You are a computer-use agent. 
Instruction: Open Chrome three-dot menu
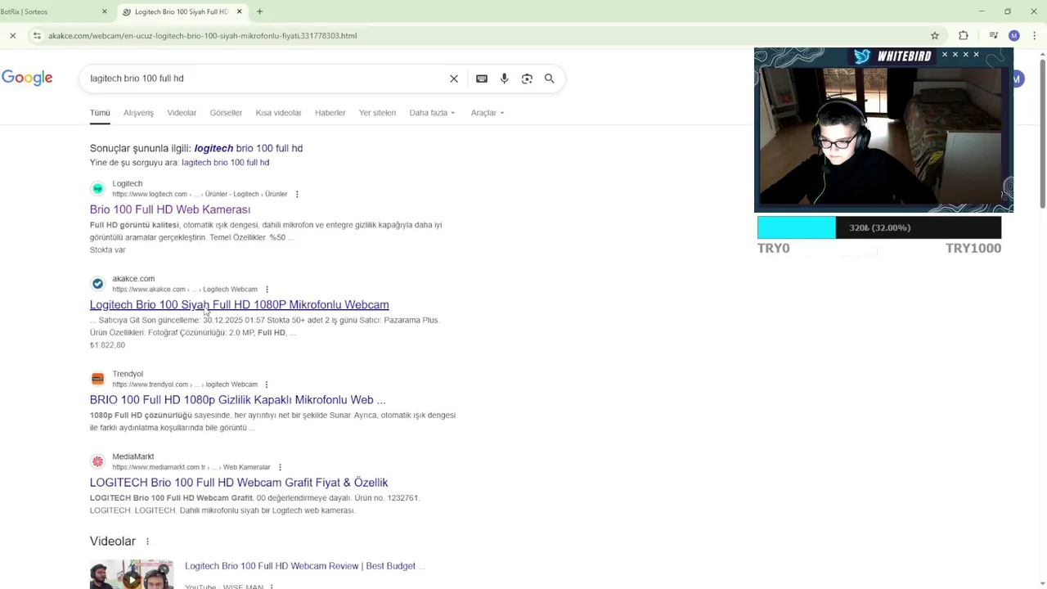click(x=1035, y=35)
